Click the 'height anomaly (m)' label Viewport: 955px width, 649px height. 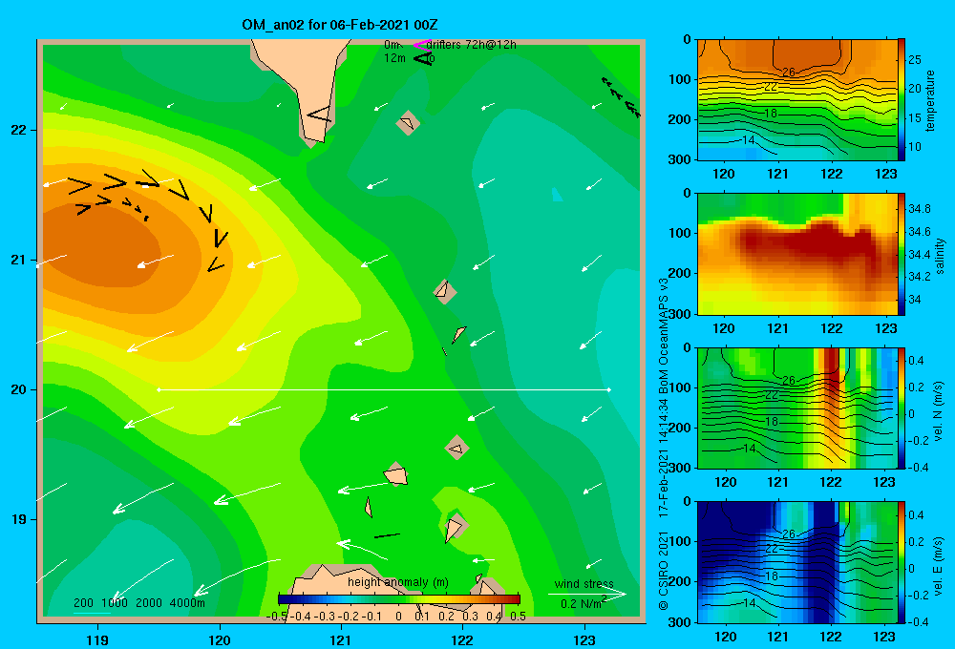pos(398,582)
